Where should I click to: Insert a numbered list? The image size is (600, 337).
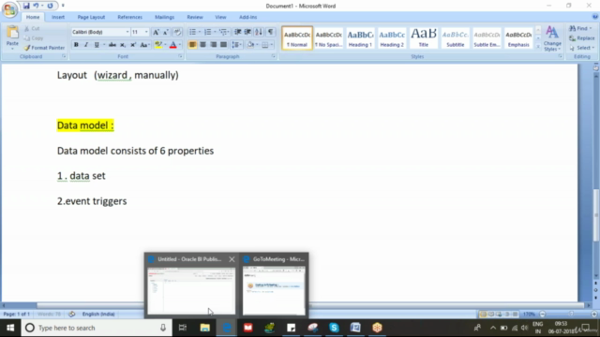pos(207,32)
